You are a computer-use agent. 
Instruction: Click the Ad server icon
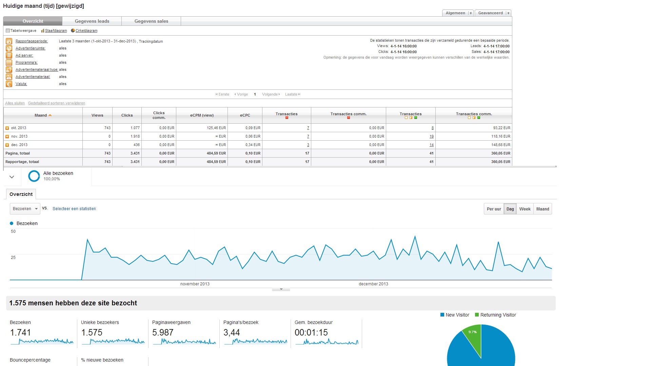[9, 55]
